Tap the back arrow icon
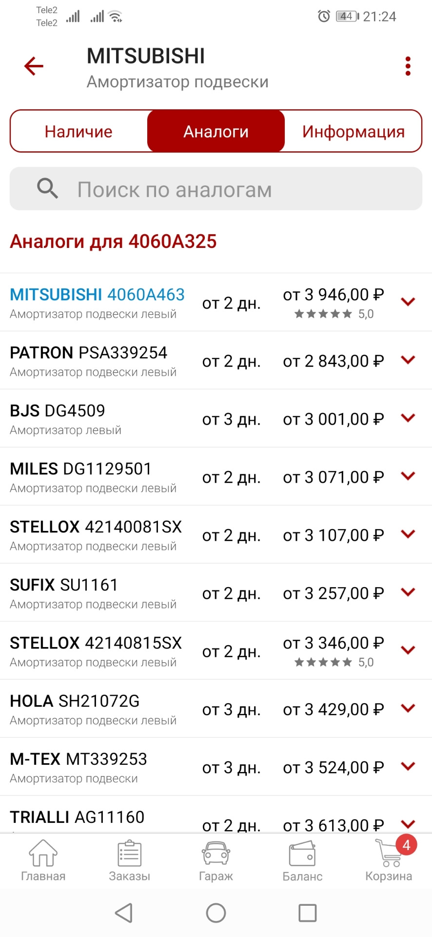 pyautogui.click(x=34, y=66)
